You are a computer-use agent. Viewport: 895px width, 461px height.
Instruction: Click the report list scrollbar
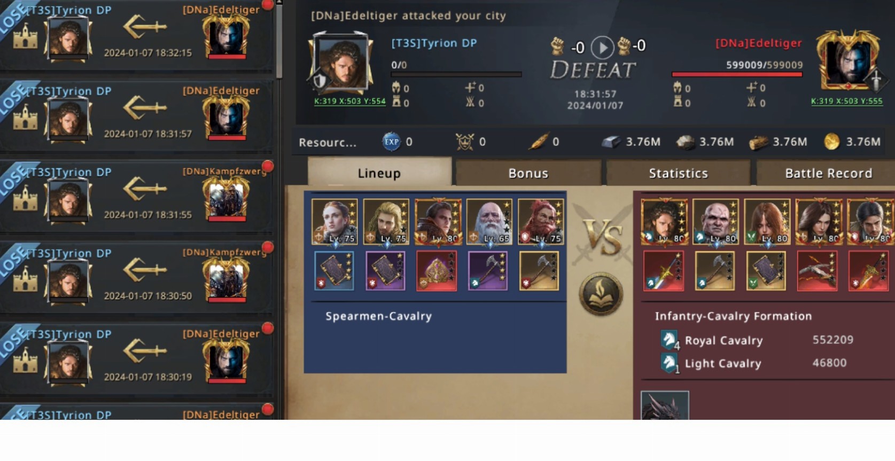(279, 40)
